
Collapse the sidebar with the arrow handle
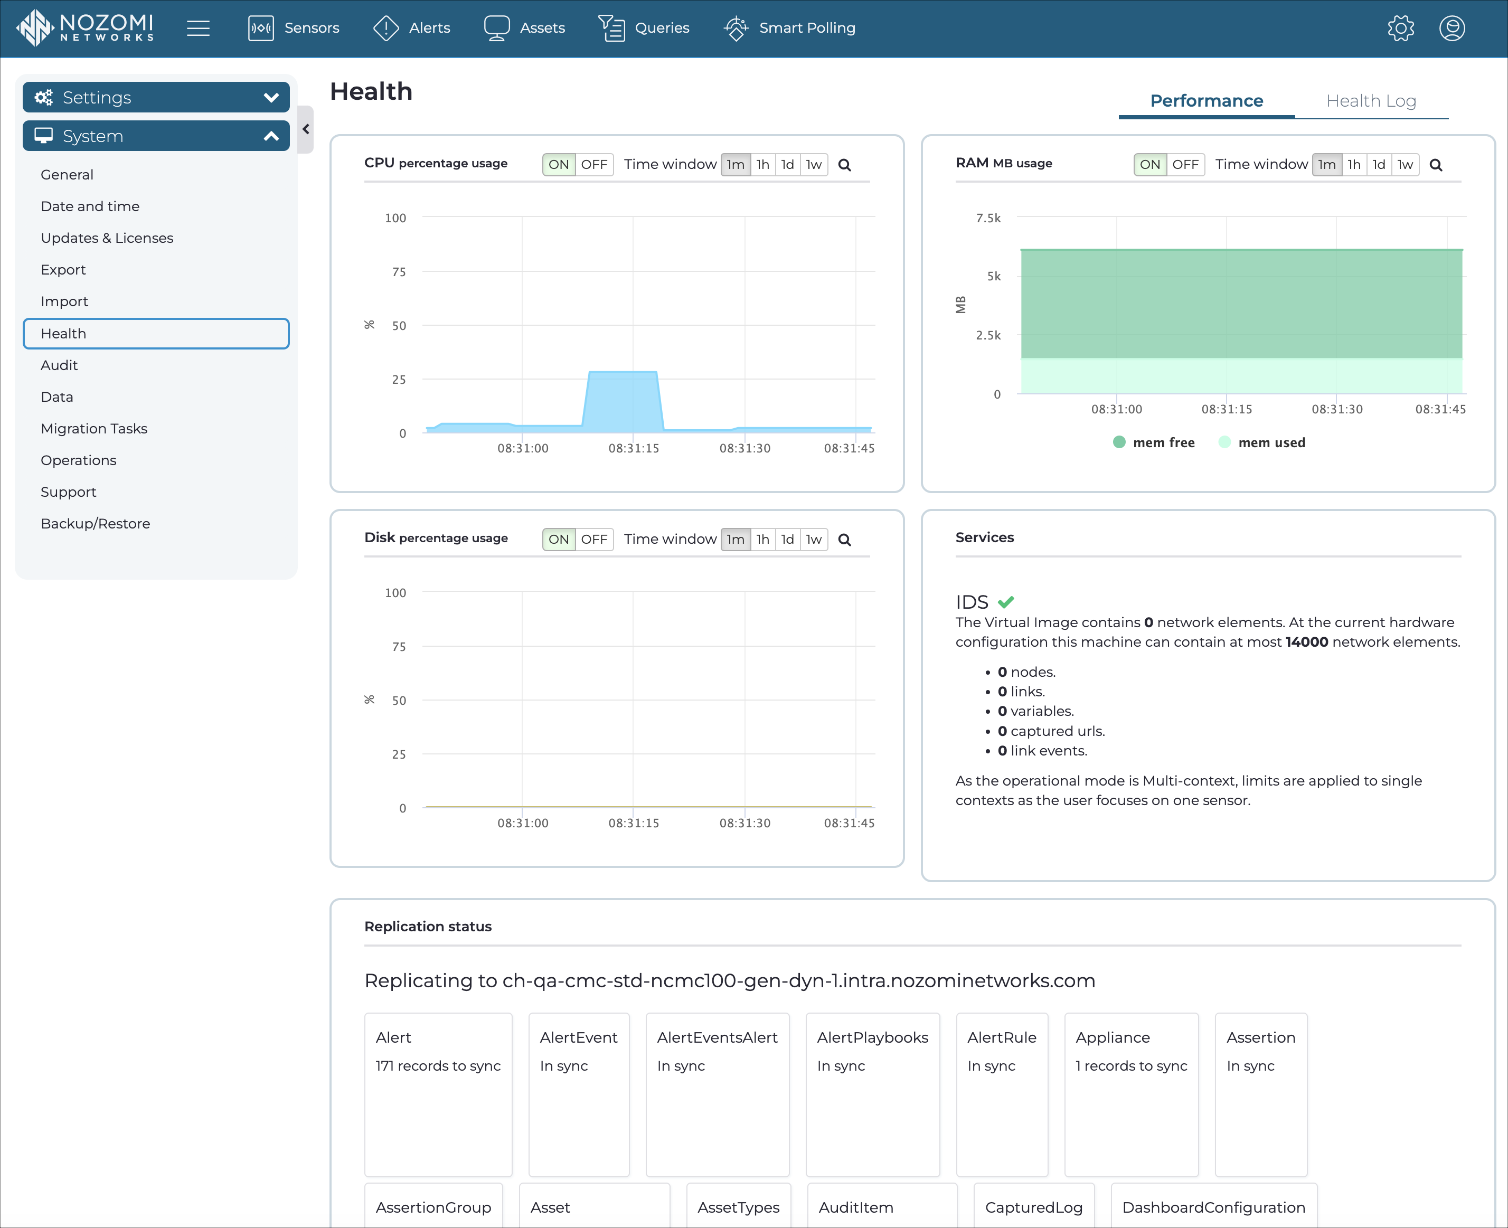click(x=306, y=129)
